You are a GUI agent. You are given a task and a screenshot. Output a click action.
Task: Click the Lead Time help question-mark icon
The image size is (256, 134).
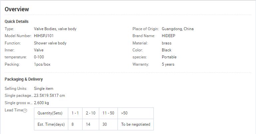point(25,110)
